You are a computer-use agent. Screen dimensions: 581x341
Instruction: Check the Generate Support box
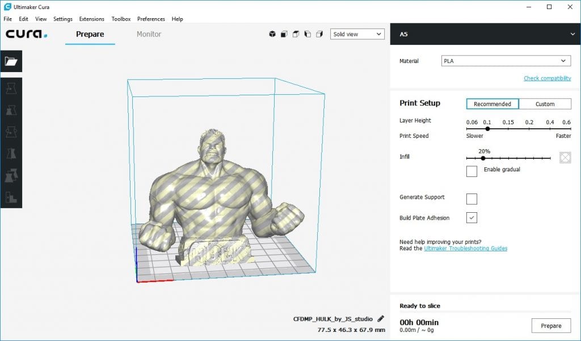coord(471,199)
